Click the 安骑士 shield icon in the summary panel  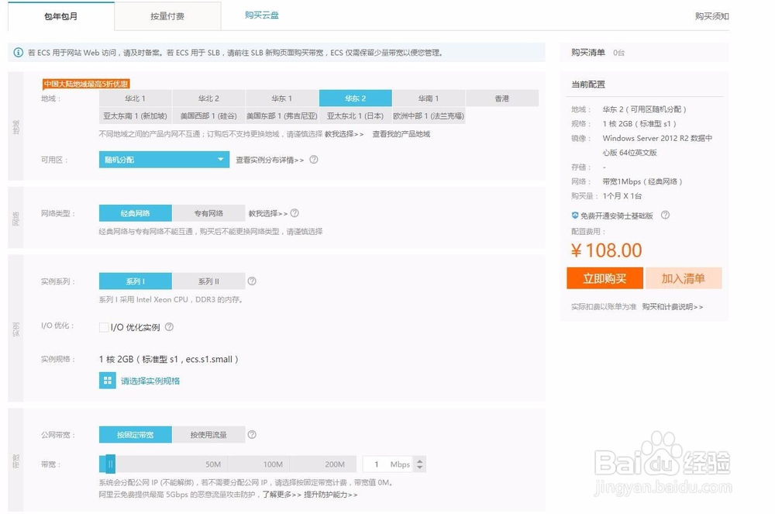[575, 216]
